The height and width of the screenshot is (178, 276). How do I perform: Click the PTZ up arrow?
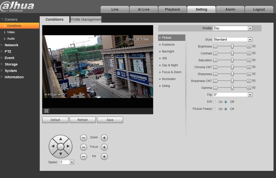point(61,139)
